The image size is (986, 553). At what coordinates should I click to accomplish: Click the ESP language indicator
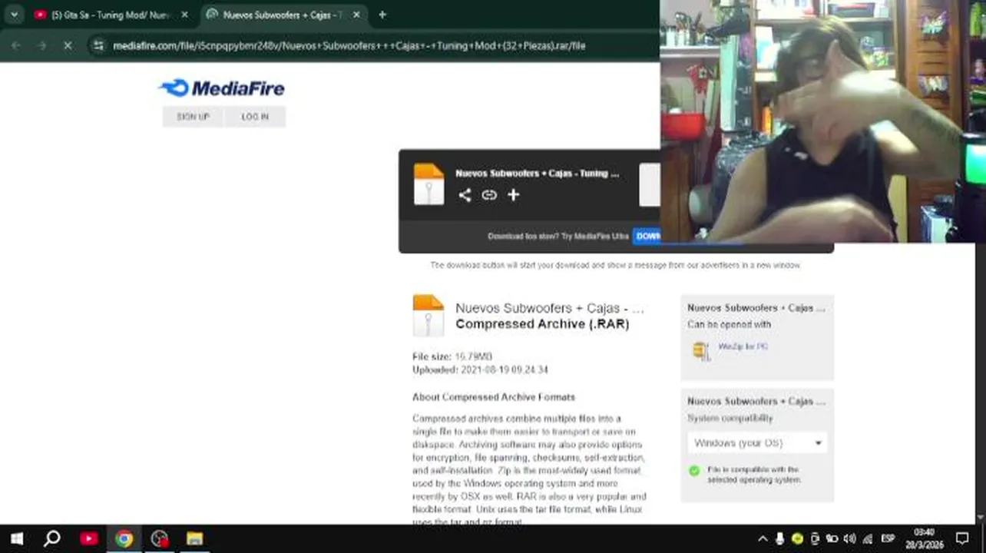tap(888, 538)
